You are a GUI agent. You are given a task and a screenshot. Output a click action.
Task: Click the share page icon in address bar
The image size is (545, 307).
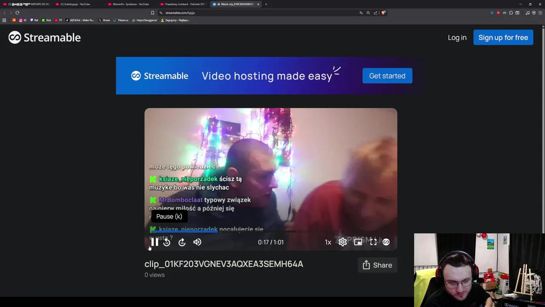376,13
